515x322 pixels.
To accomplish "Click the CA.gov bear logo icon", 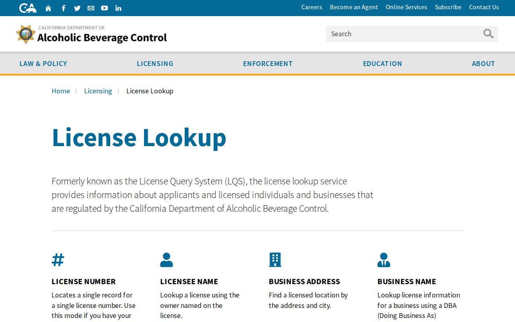I will click(x=28, y=8).
